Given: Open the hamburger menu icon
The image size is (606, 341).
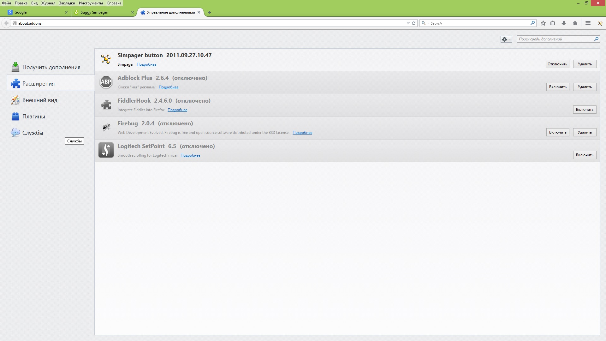Looking at the screenshot, I should (588, 23).
